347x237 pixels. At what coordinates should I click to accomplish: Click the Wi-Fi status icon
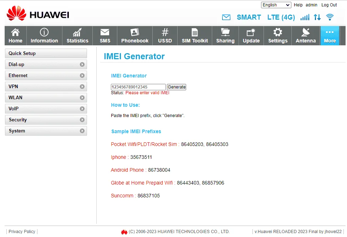click(330, 17)
